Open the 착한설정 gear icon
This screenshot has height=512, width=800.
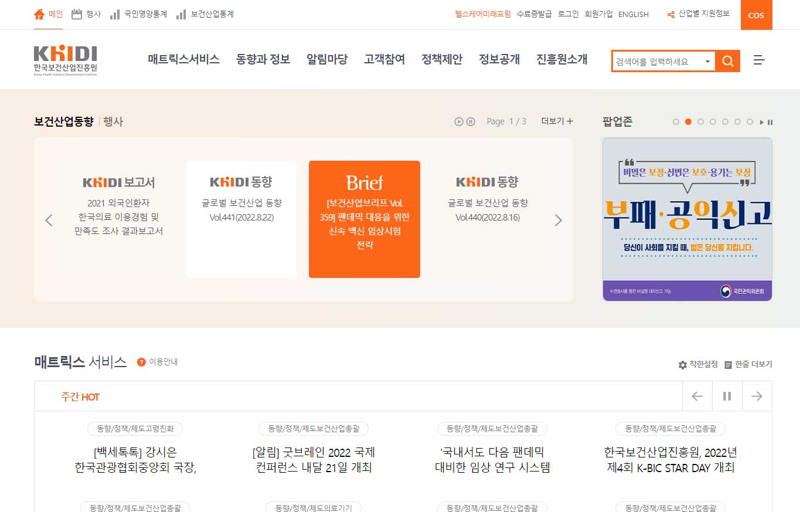pos(682,365)
